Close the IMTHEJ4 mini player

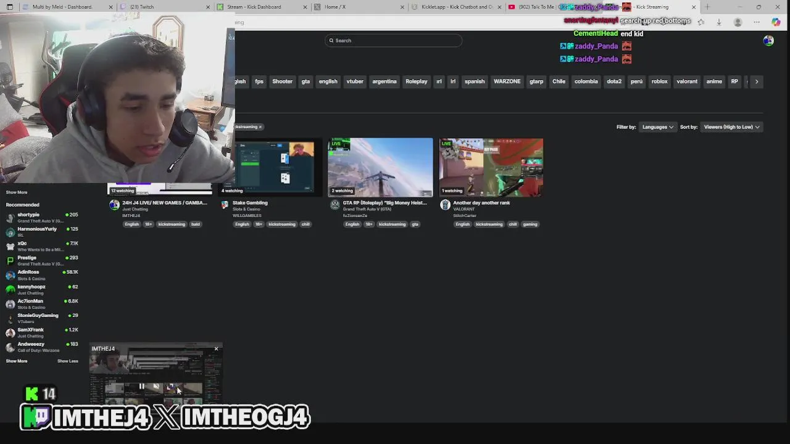[216, 349]
